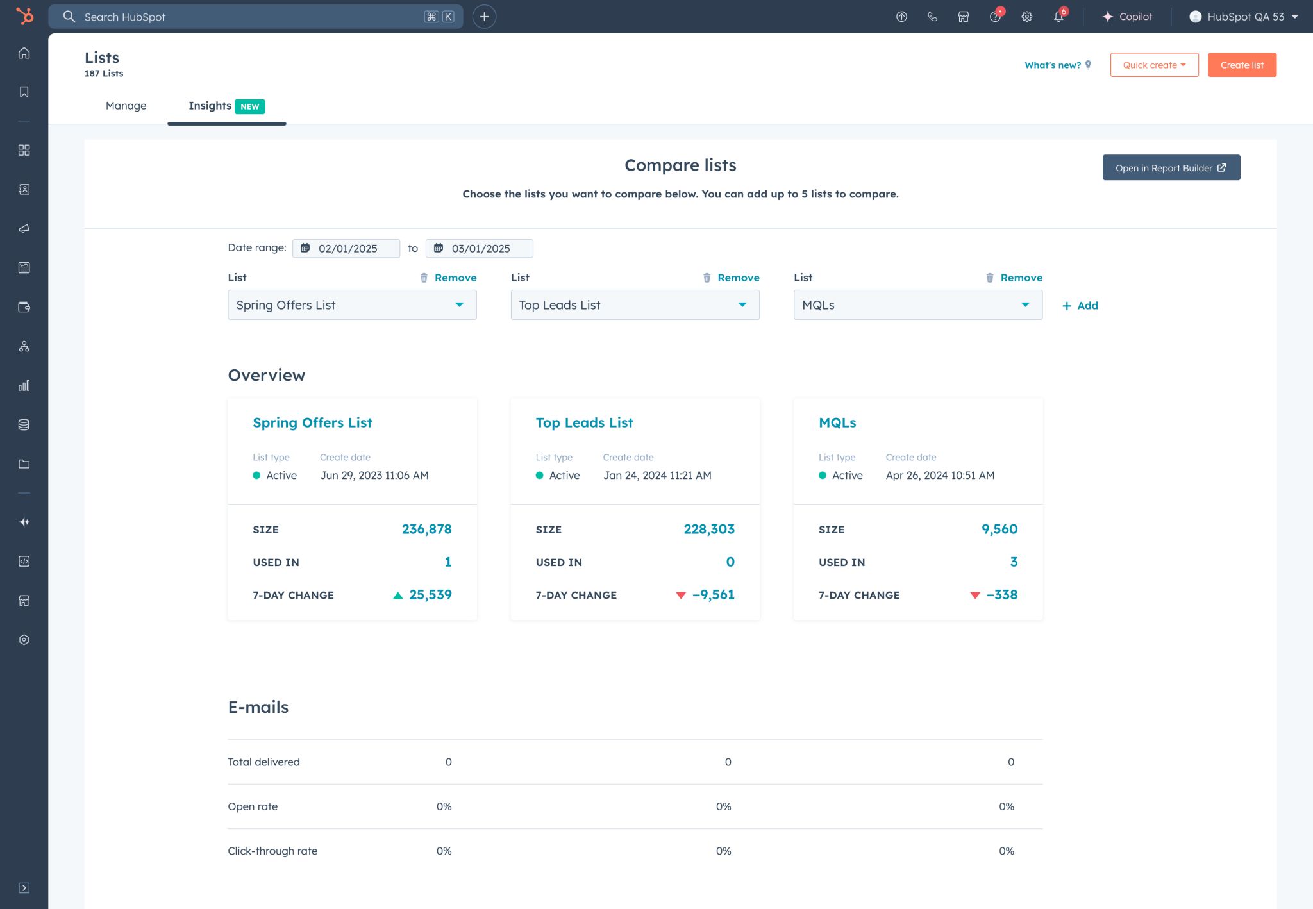This screenshot has height=909, width=1313.
Task: Click the start date field showing 02/01/2025
Action: click(347, 248)
